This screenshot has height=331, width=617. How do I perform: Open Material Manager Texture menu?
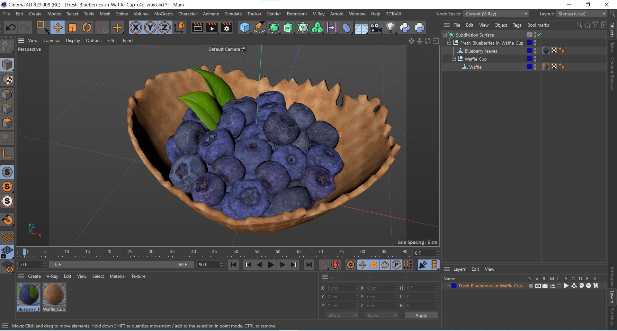138,276
